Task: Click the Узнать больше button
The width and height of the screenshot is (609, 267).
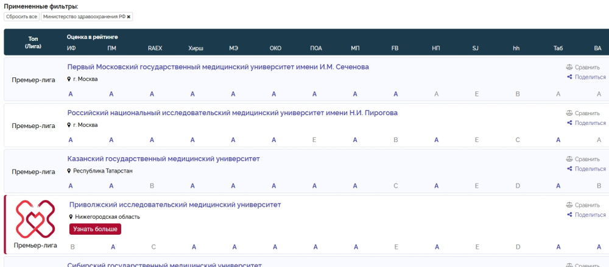Action: (x=95, y=229)
